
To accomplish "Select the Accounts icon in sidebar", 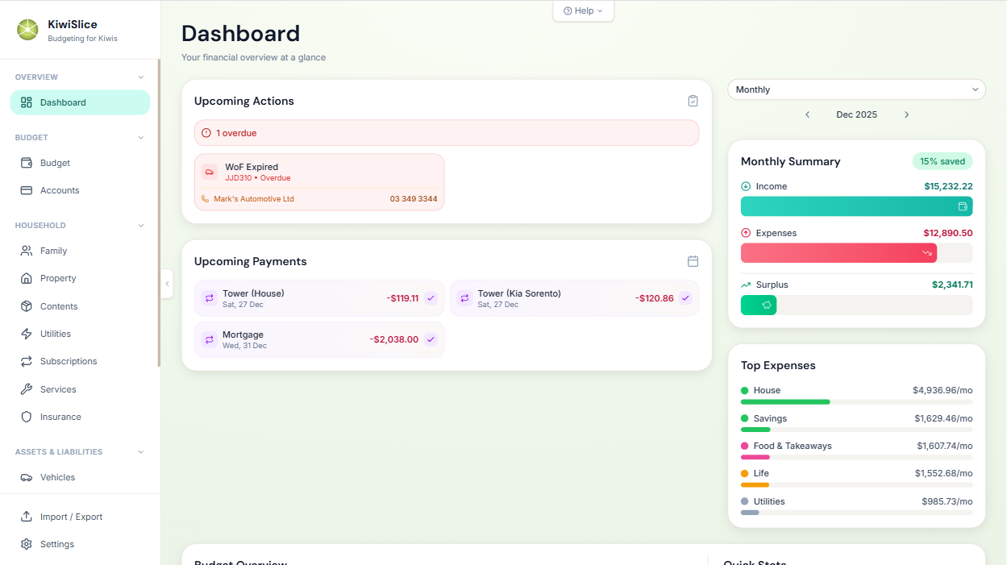I will [27, 190].
